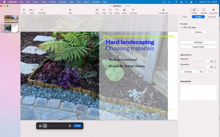The height and width of the screenshot is (137, 220).
Task: Select the crop mask mode icon
Action: [45, 126]
